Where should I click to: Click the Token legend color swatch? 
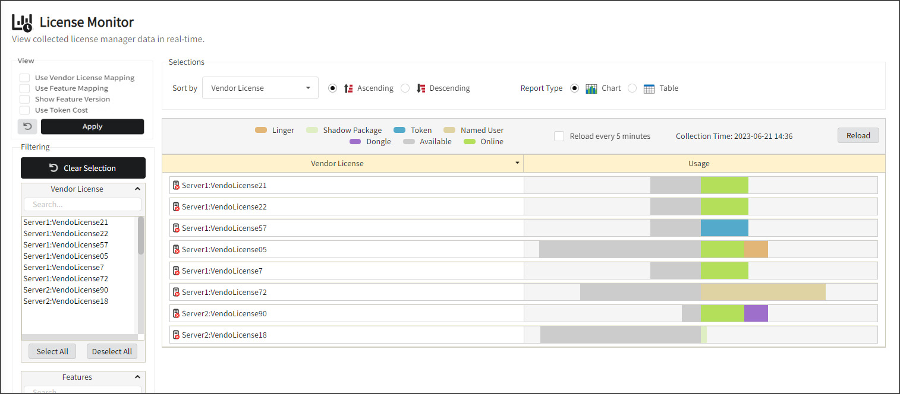coord(399,130)
